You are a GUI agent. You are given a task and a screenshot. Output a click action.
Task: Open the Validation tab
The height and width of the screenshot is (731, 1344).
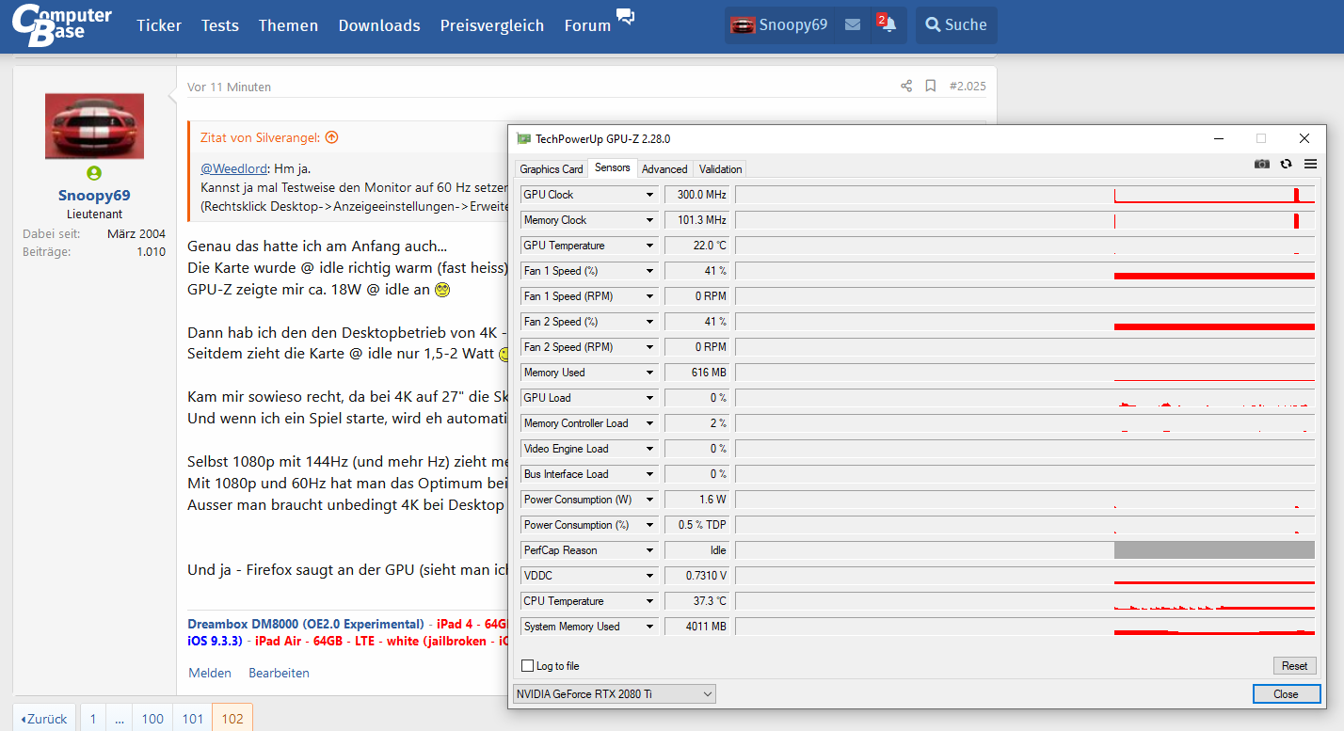[x=721, y=169]
